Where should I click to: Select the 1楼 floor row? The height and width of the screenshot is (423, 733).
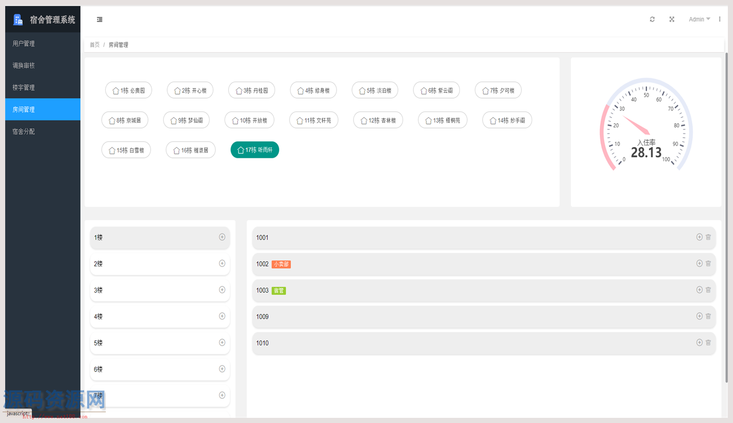pyautogui.click(x=160, y=237)
